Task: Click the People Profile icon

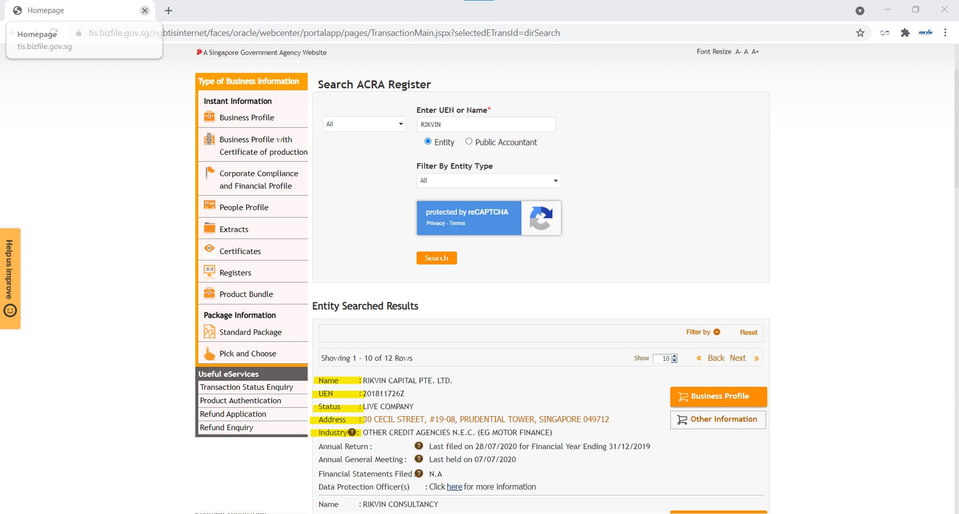Action: coord(209,205)
